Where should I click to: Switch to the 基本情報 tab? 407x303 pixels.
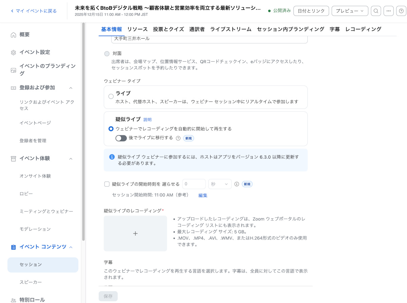tap(112, 29)
